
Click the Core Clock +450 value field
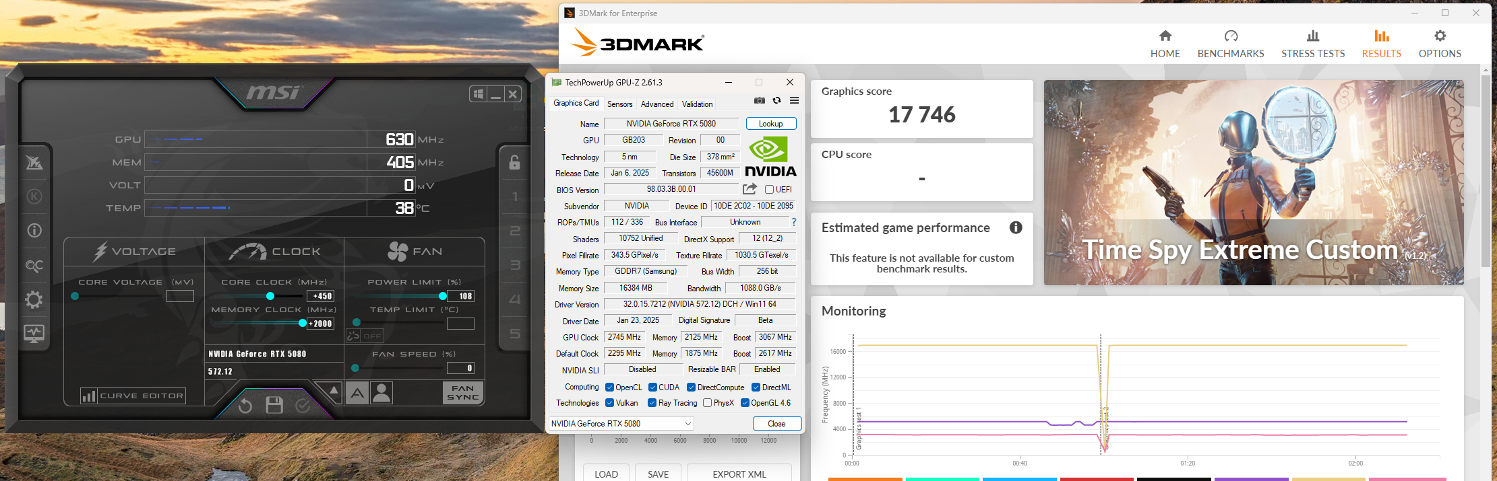coord(320,296)
